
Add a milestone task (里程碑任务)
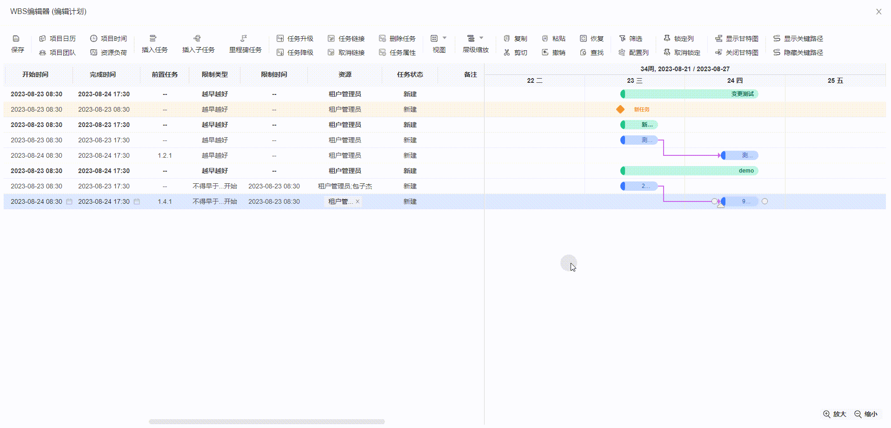click(244, 39)
